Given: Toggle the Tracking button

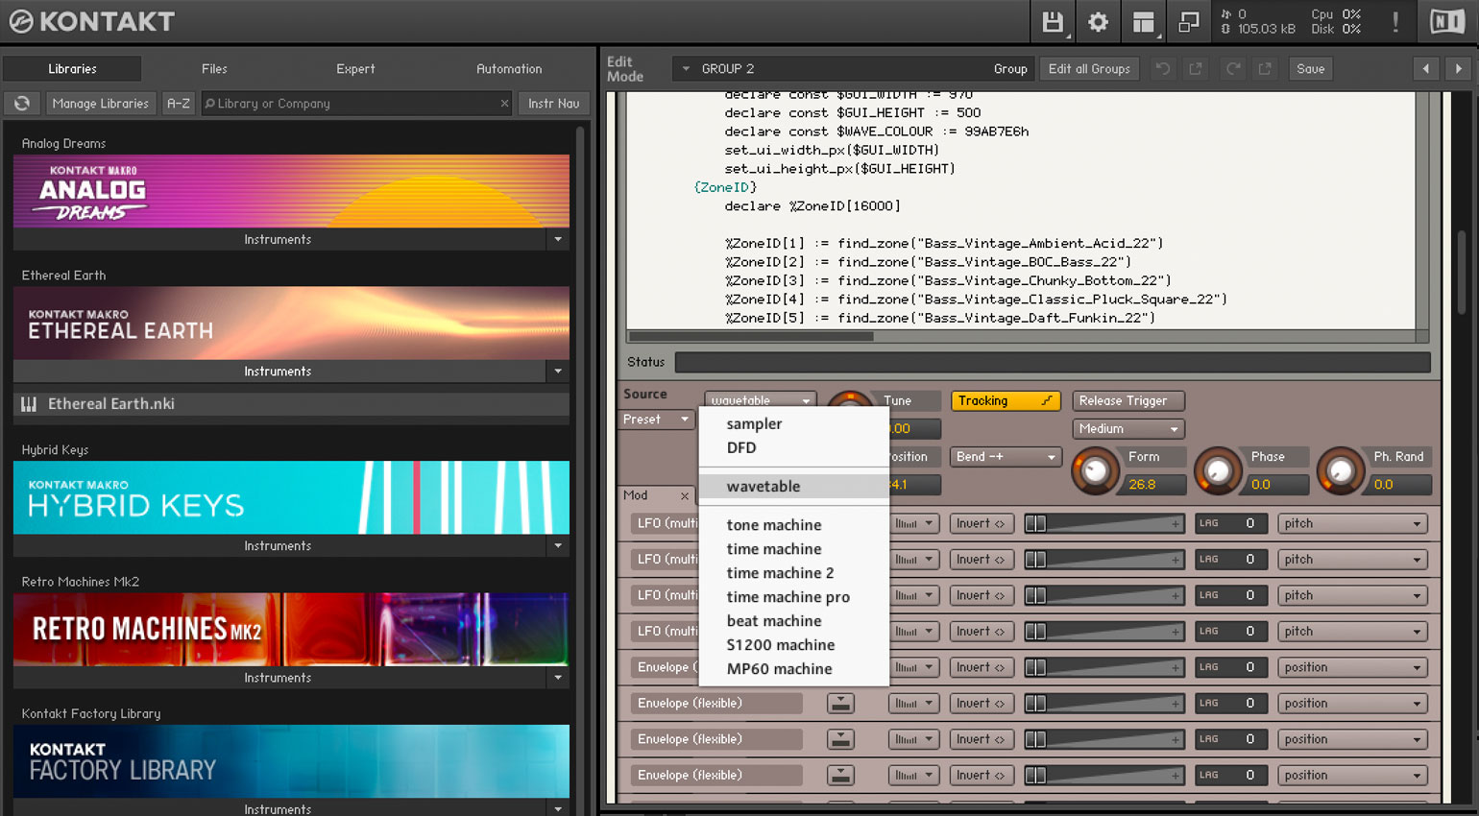Looking at the screenshot, I should coord(1005,401).
